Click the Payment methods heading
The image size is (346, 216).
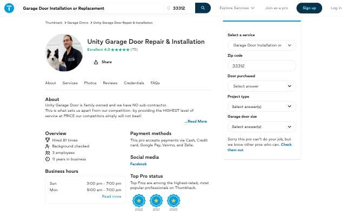pyautogui.click(x=151, y=133)
